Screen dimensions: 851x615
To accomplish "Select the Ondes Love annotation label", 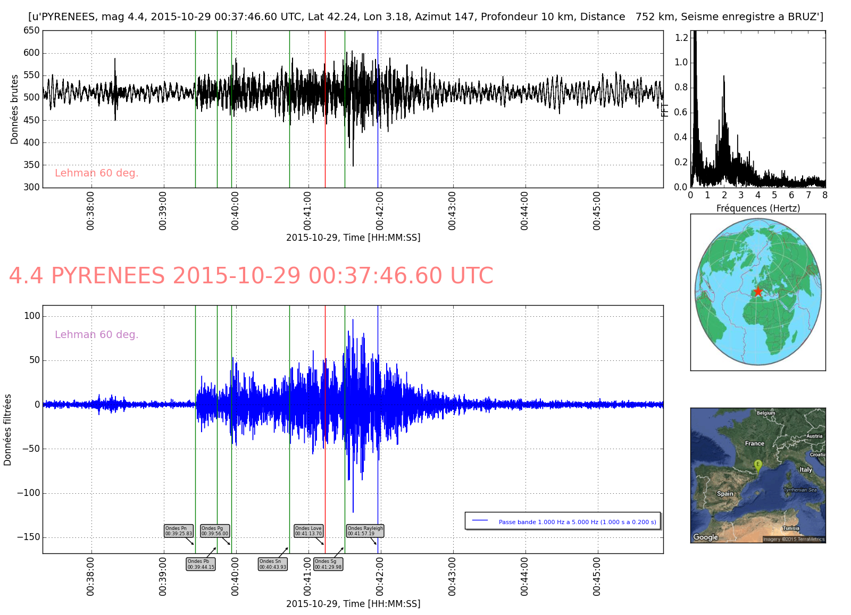I will point(308,530).
